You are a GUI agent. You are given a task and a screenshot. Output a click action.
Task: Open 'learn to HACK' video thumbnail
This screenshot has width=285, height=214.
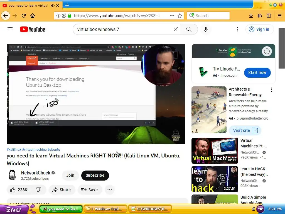point(215,179)
